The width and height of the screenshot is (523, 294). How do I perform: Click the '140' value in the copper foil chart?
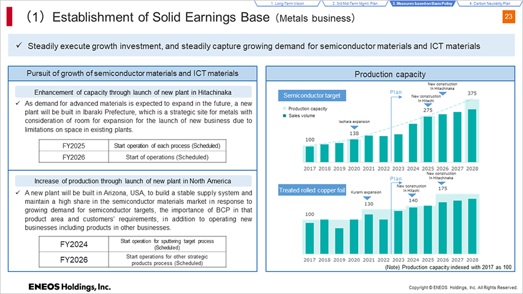pos(413,200)
